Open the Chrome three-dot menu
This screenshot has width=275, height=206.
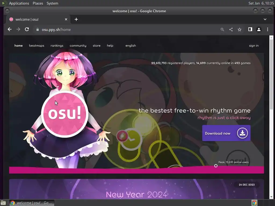[x=267, y=30]
